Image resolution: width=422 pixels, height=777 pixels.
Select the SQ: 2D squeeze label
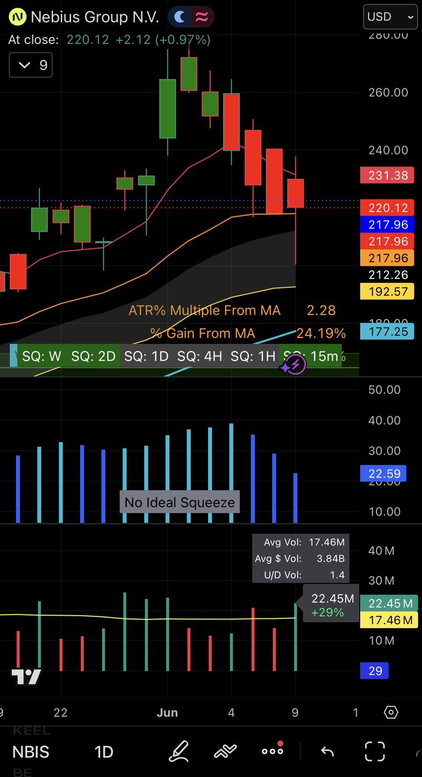point(92,356)
